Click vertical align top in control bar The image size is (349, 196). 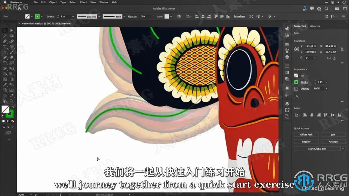coord(215,17)
